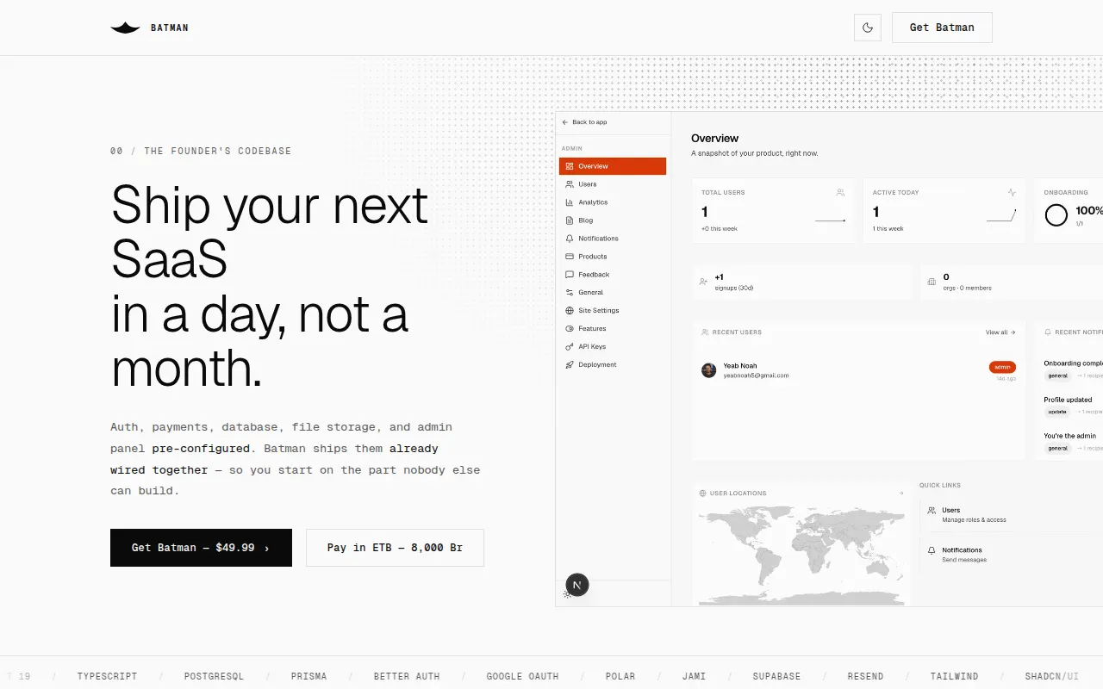The width and height of the screenshot is (1103, 689).
Task: Click TYPESCRIPT in the tech ticker
Action: [x=107, y=677]
